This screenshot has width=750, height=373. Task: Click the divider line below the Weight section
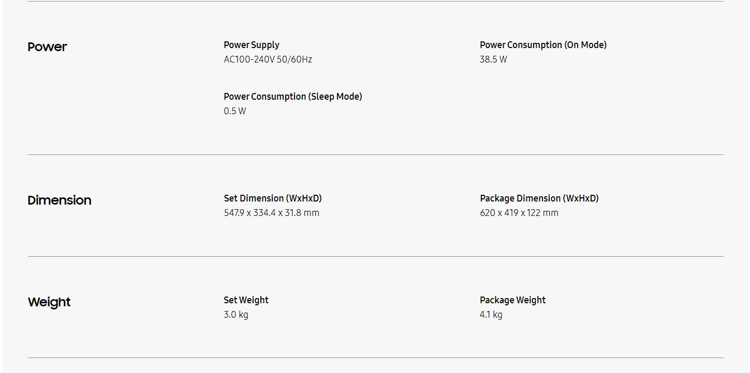(375, 358)
